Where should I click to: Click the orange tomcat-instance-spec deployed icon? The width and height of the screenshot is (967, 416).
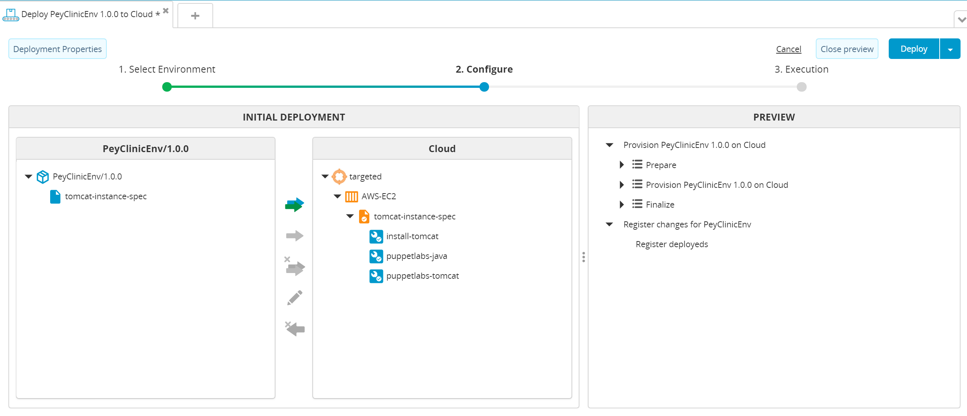(364, 216)
